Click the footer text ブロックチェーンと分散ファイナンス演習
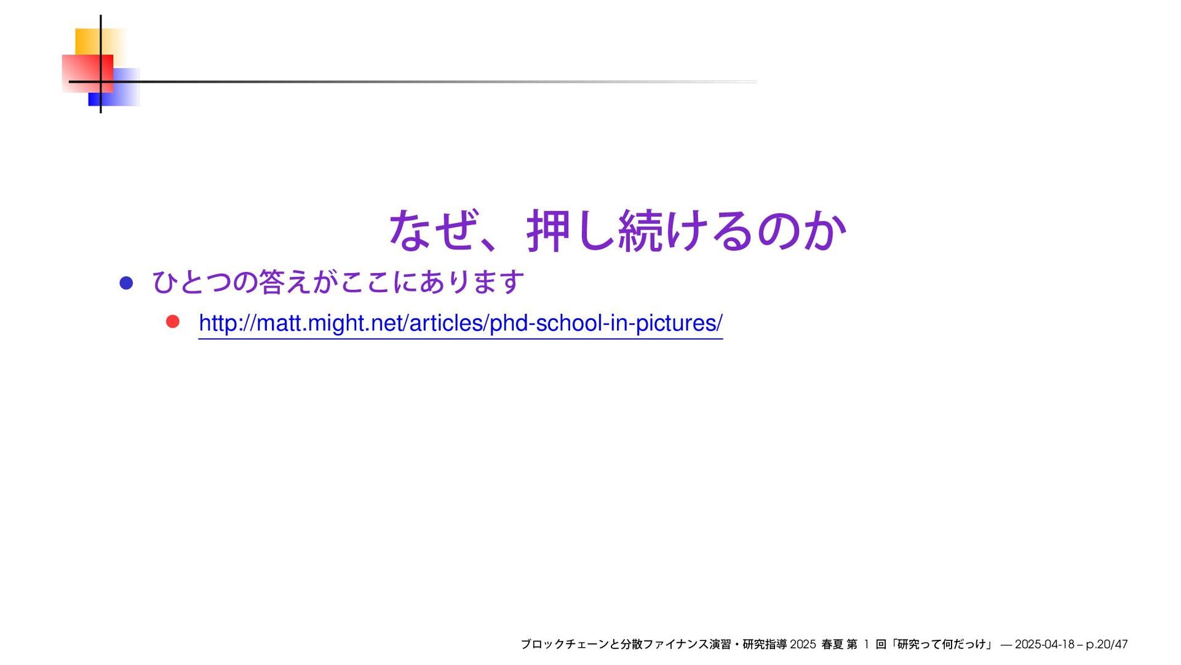1181x665 pixels. tap(626, 644)
